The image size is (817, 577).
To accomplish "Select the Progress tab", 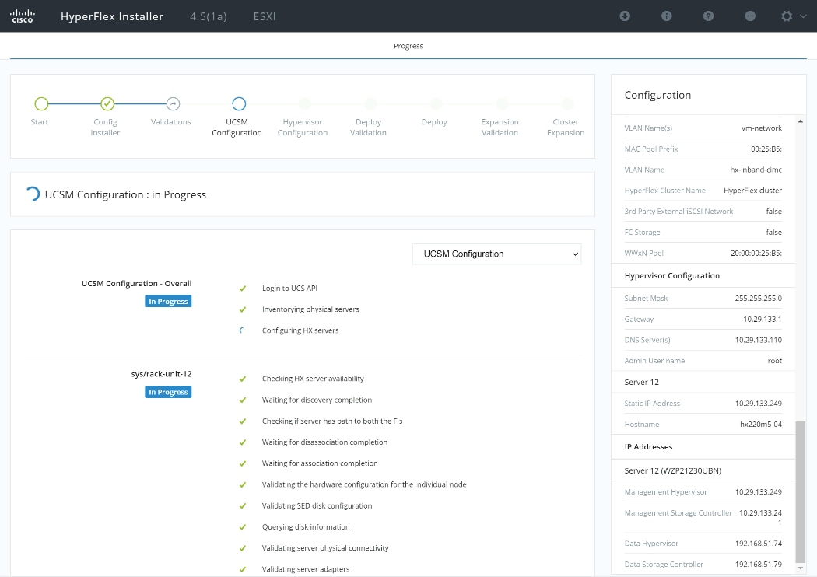I will point(408,46).
